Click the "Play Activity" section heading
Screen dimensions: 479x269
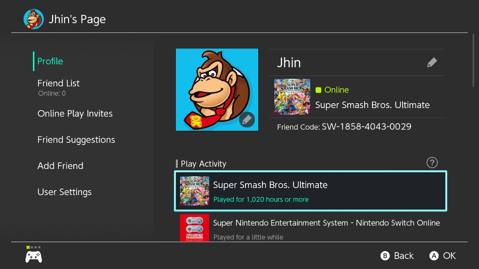[x=204, y=164]
